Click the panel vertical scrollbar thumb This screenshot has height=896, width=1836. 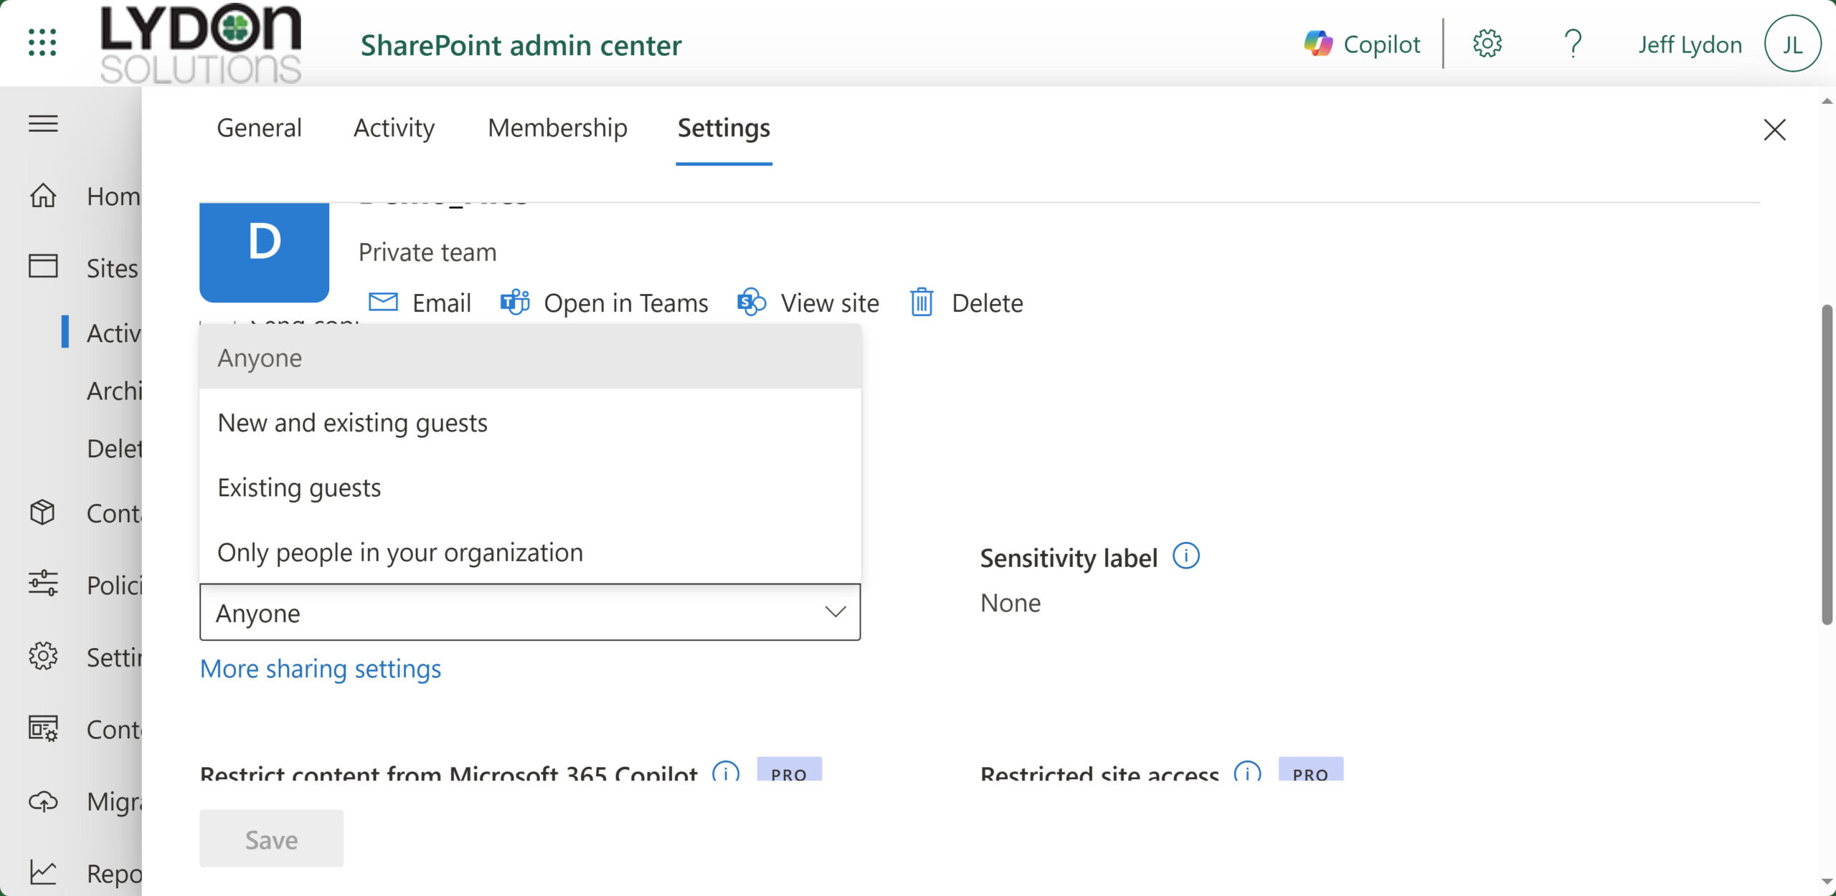click(x=1827, y=464)
